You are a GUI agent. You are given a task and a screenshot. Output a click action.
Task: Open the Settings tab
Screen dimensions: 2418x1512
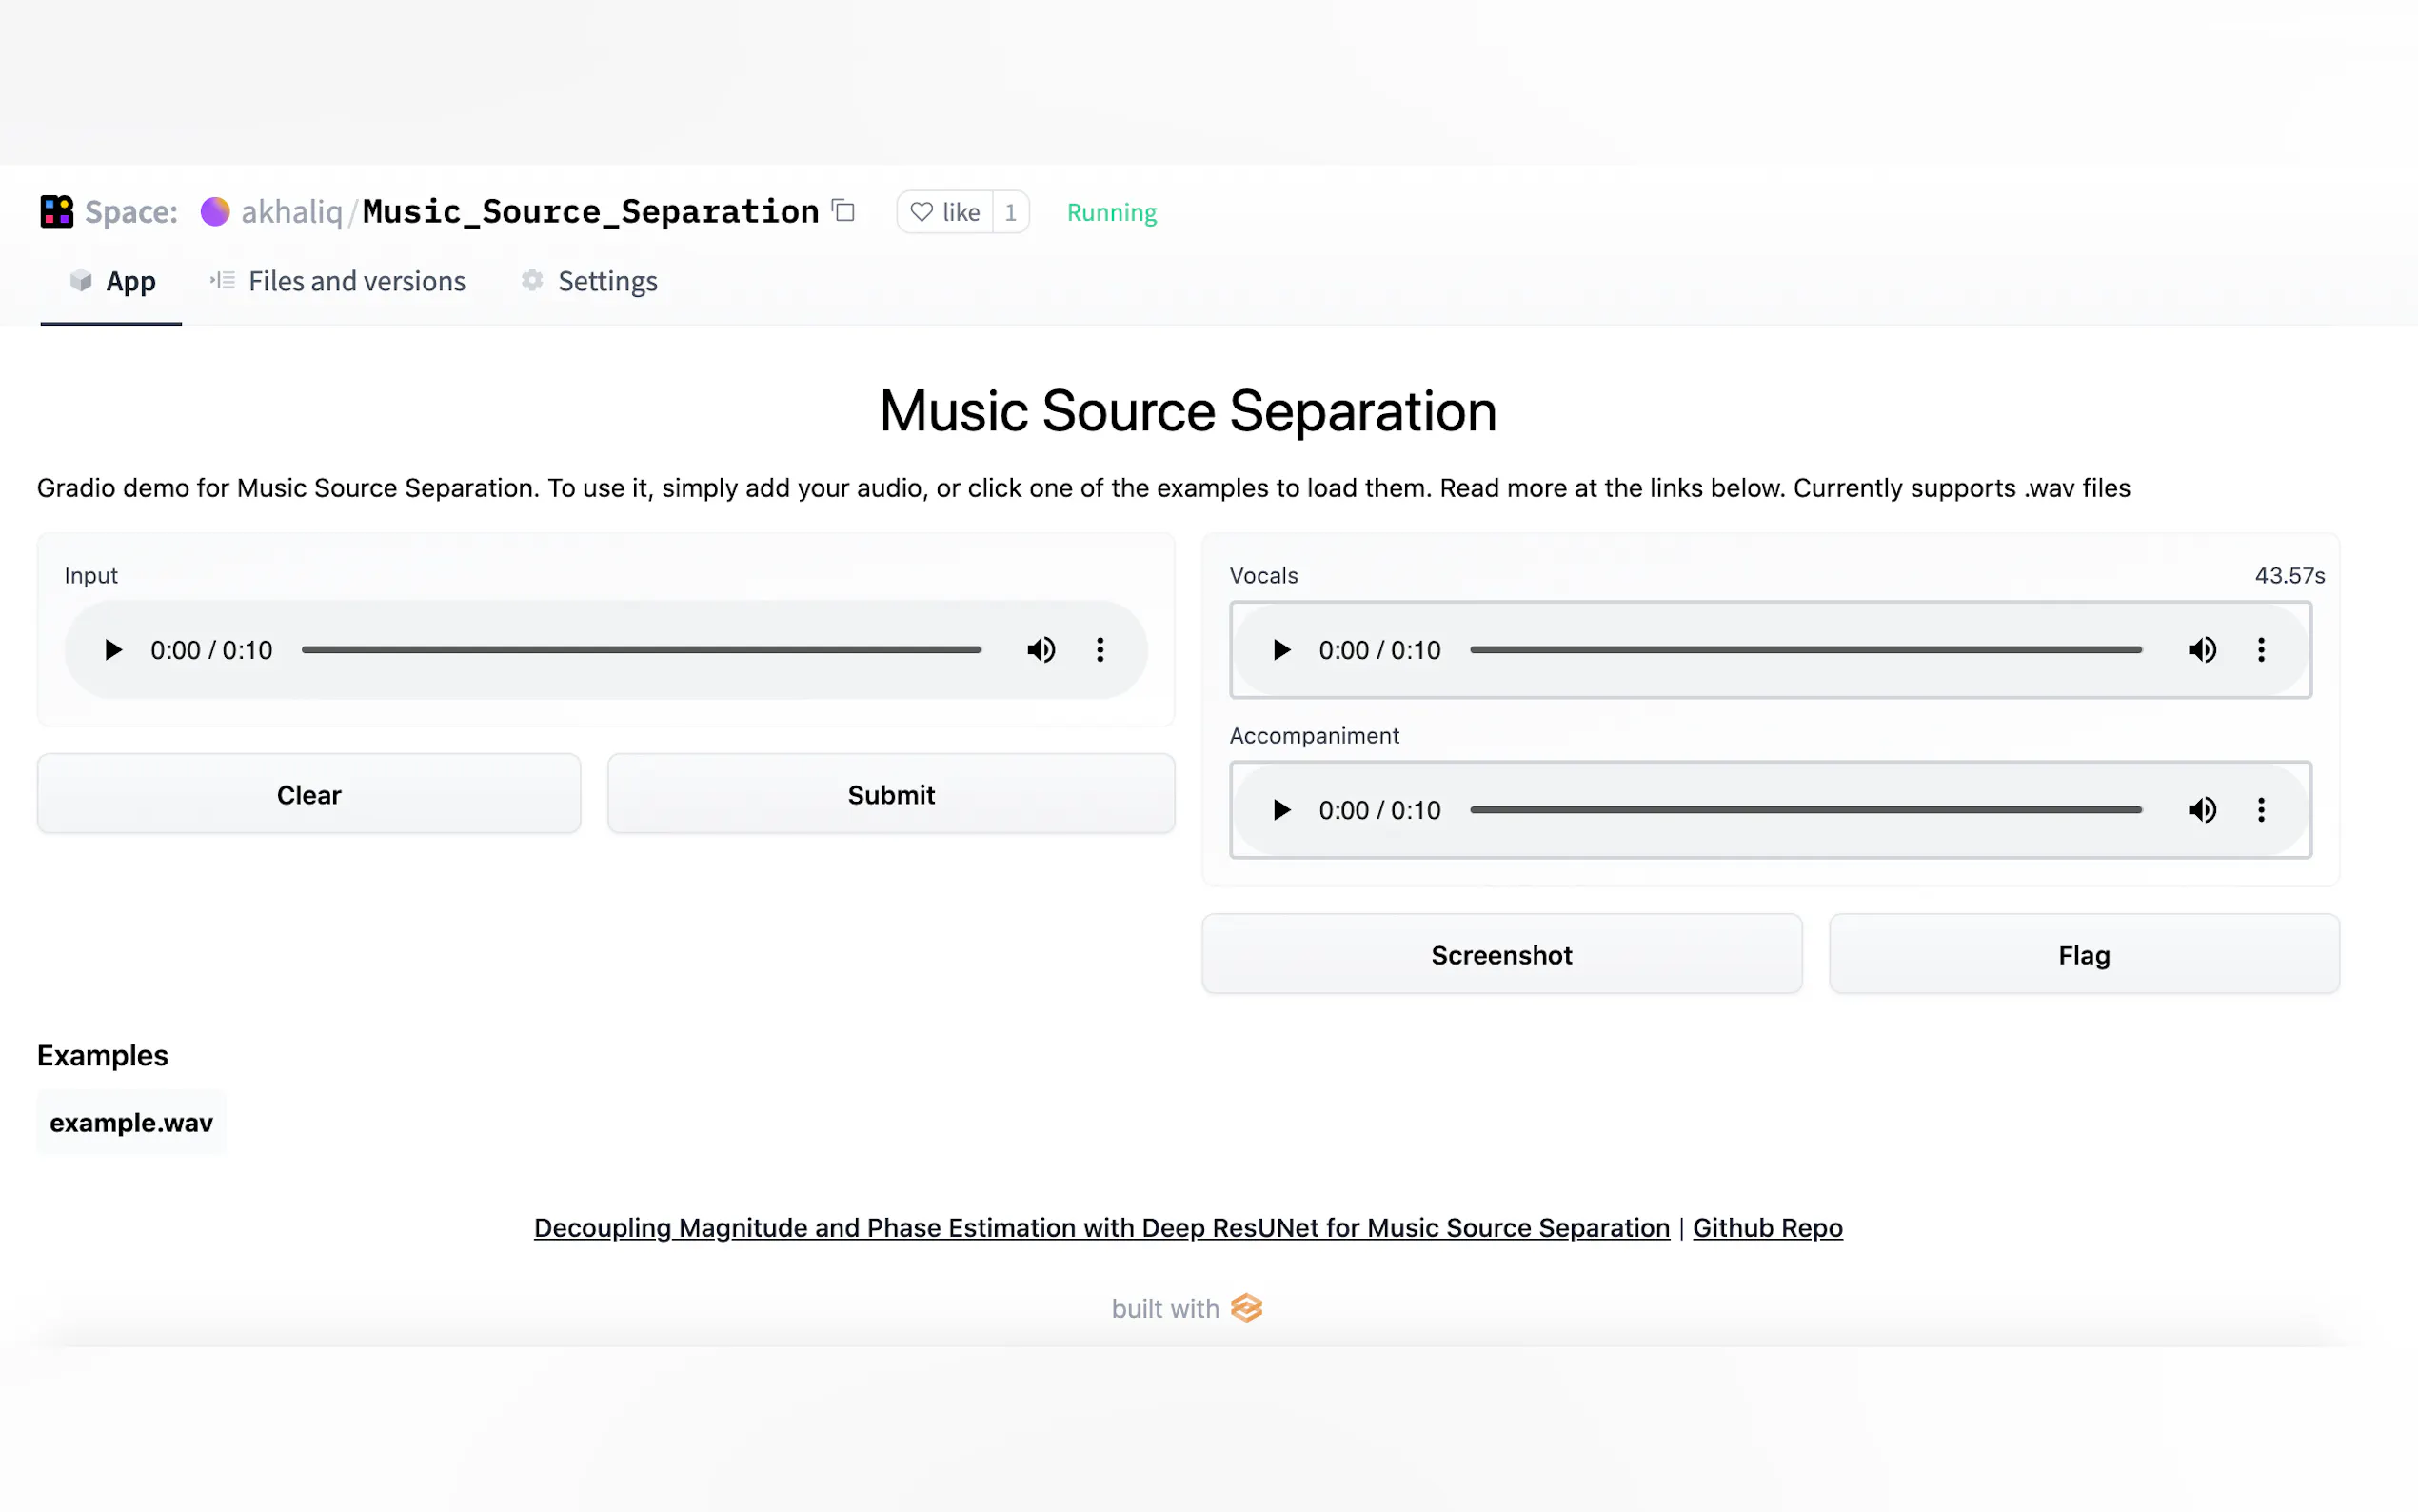coord(607,281)
